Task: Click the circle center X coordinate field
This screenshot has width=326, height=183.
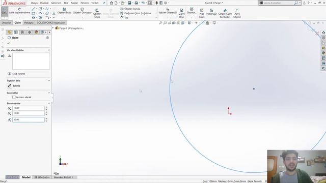Action: coord(29,108)
